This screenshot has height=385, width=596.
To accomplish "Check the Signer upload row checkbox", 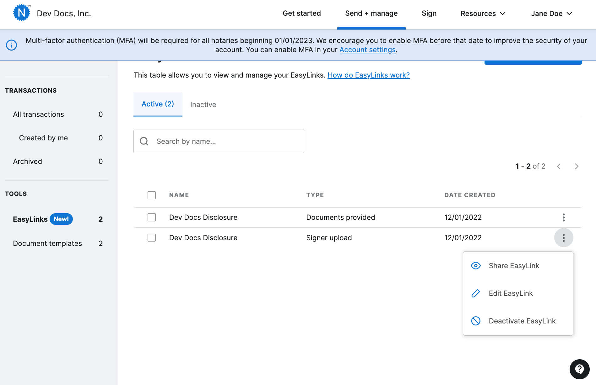I will [152, 238].
